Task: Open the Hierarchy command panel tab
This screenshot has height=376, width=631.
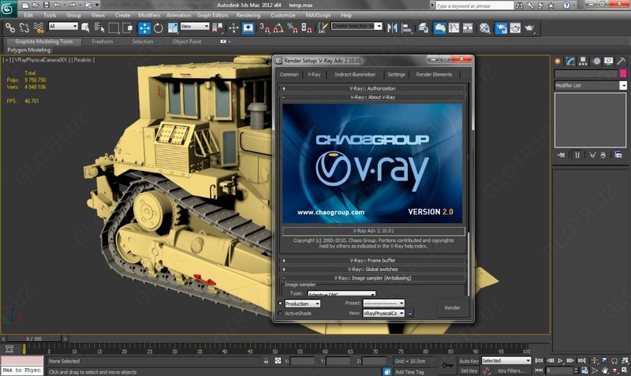Action: point(583,61)
